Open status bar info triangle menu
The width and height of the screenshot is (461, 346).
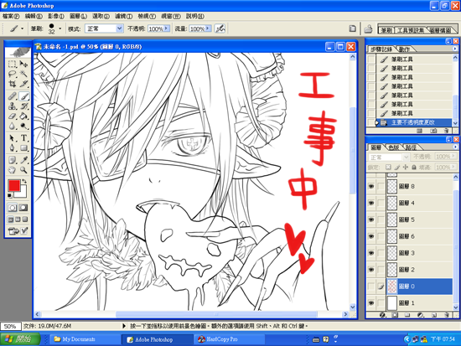click(124, 326)
